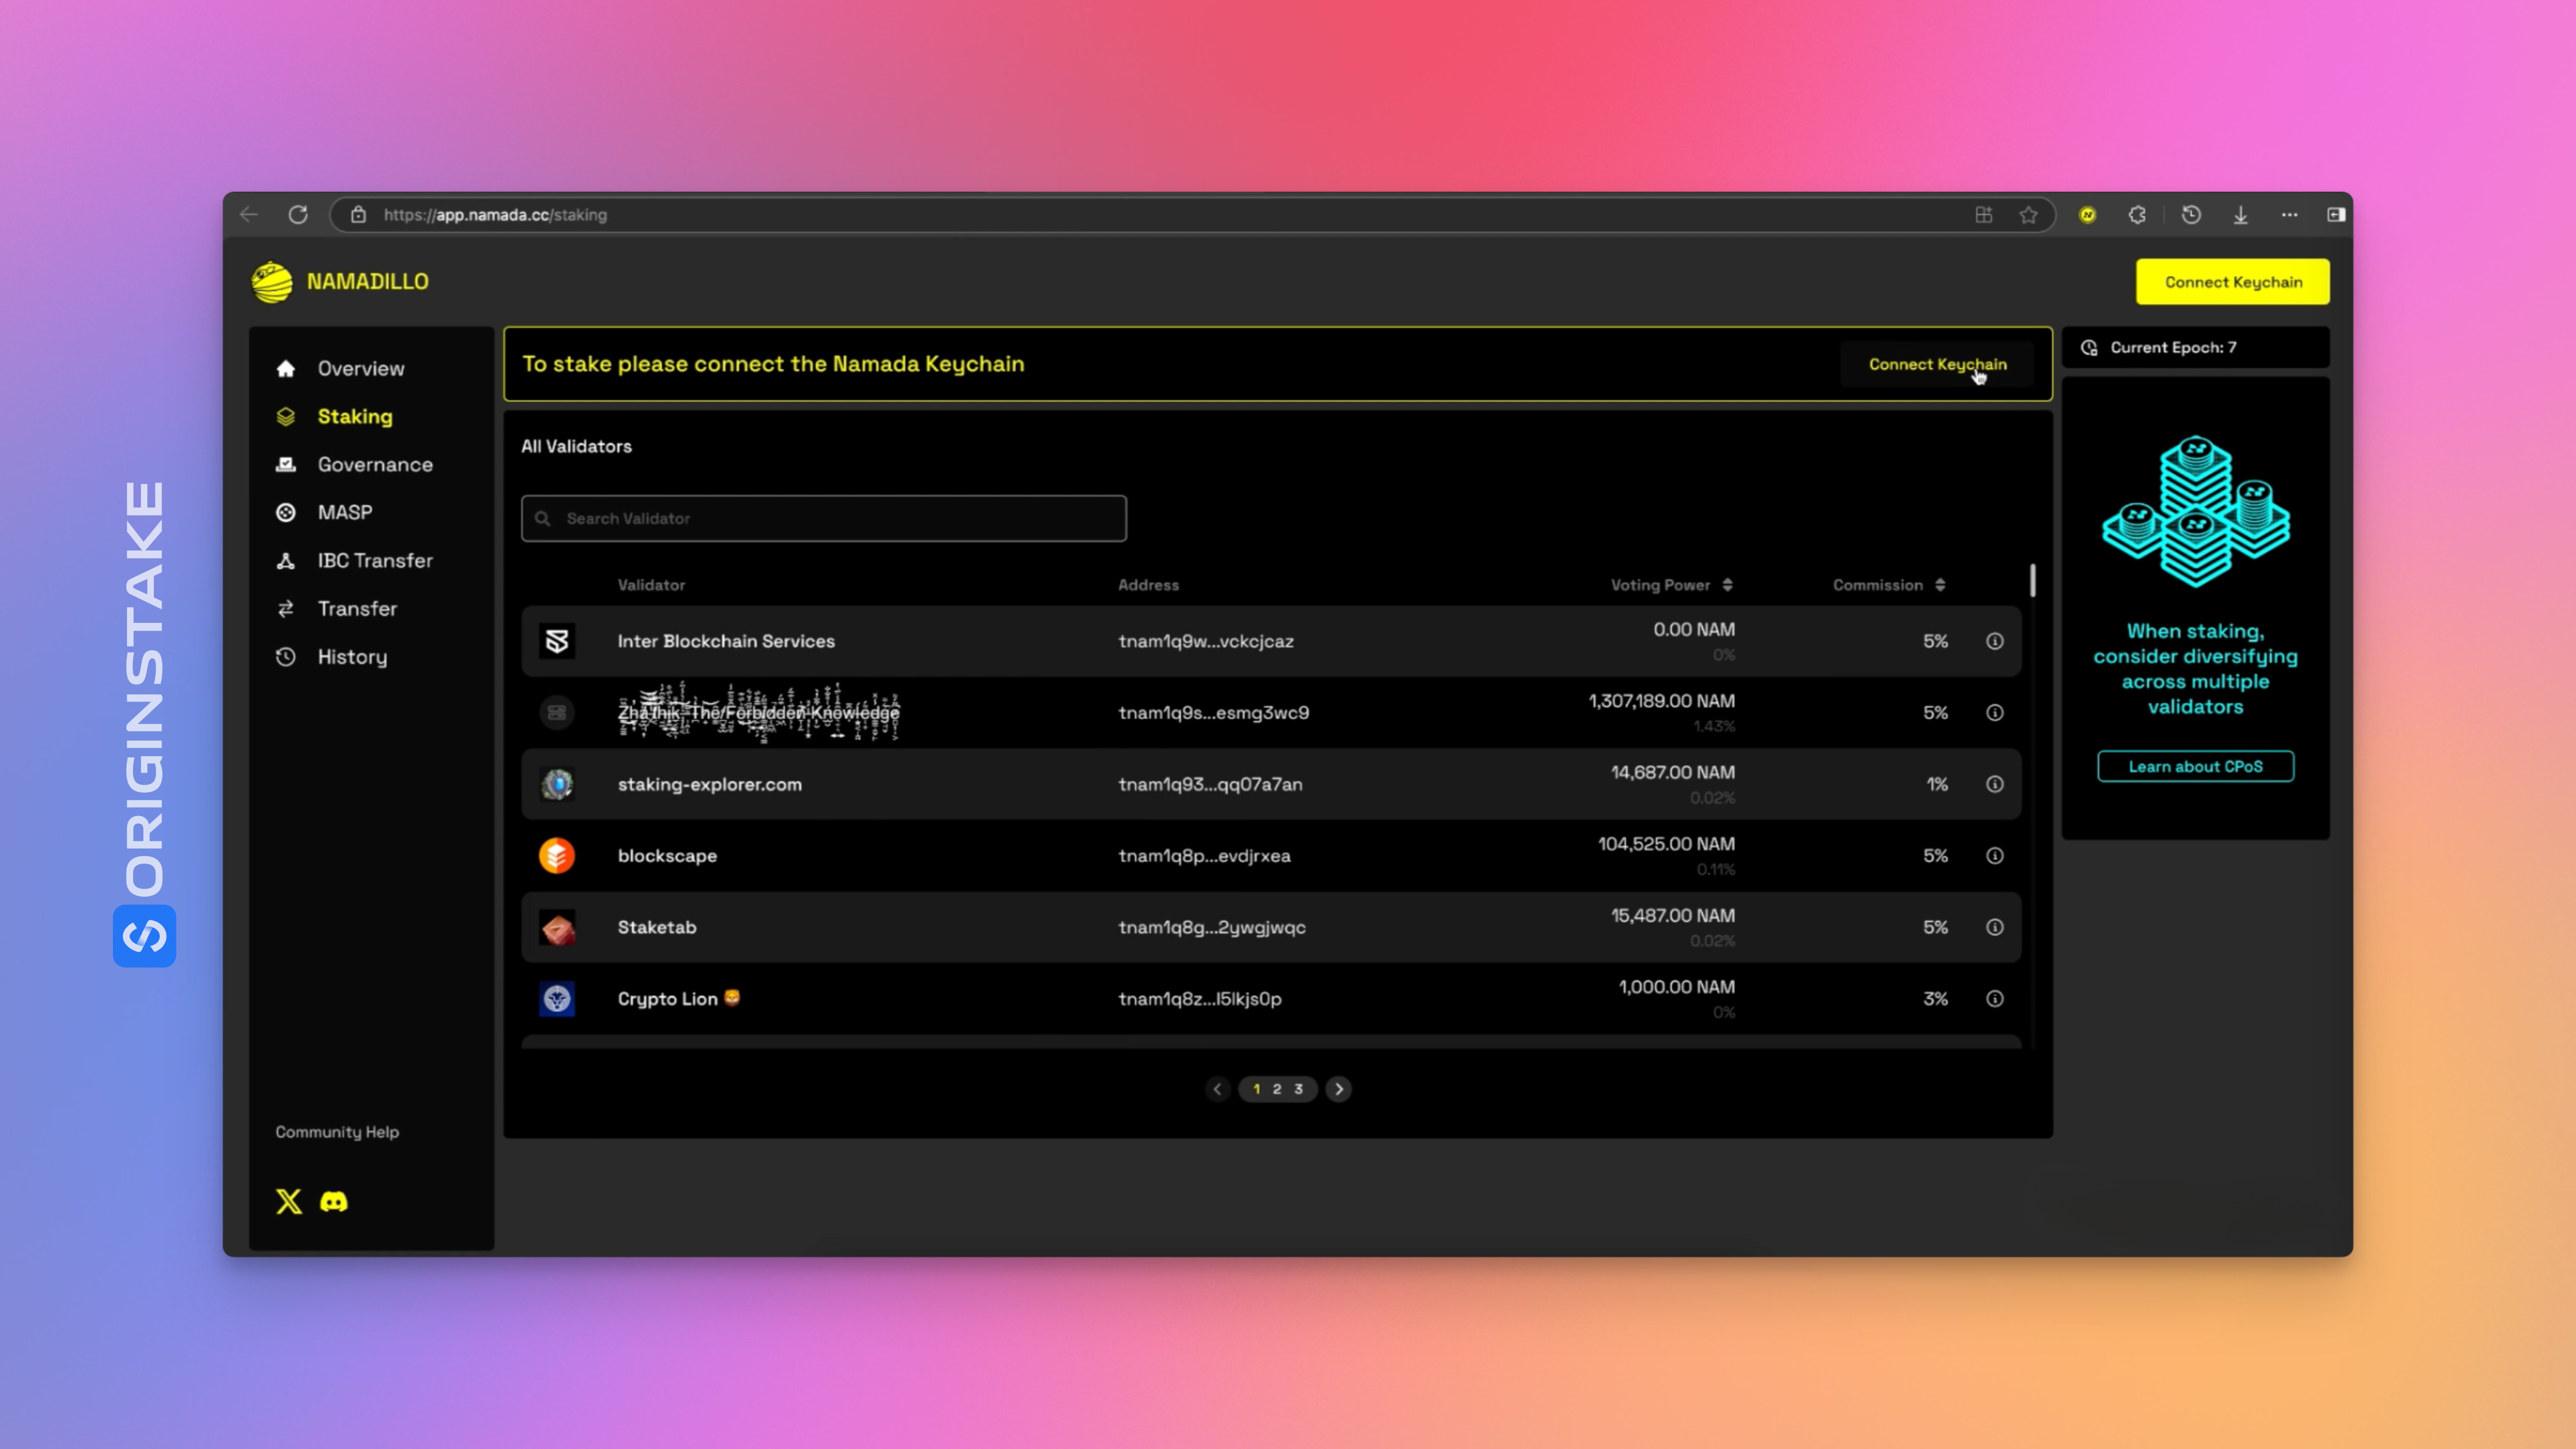This screenshot has height=1449, width=2576.
Task: Click the yellow Connect Keychain header button
Action: coord(2232,282)
